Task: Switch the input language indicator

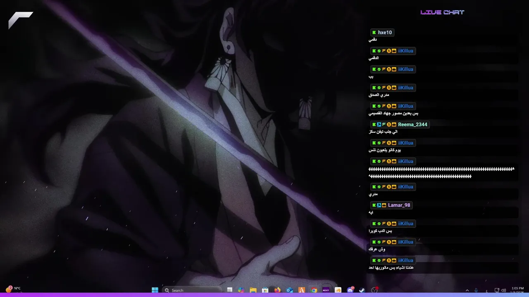Action: pyautogui.click(x=486, y=291)
